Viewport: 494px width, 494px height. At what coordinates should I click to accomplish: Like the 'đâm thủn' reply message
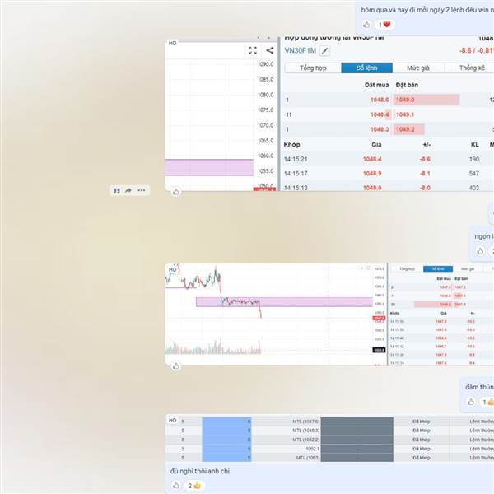[x=471, y=402]
